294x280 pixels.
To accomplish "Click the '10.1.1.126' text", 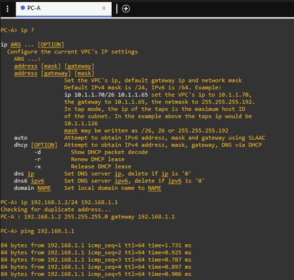I will 81,124.
